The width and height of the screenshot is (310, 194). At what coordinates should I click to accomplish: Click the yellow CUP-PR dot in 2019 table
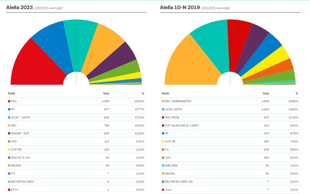tap(163, 141)
